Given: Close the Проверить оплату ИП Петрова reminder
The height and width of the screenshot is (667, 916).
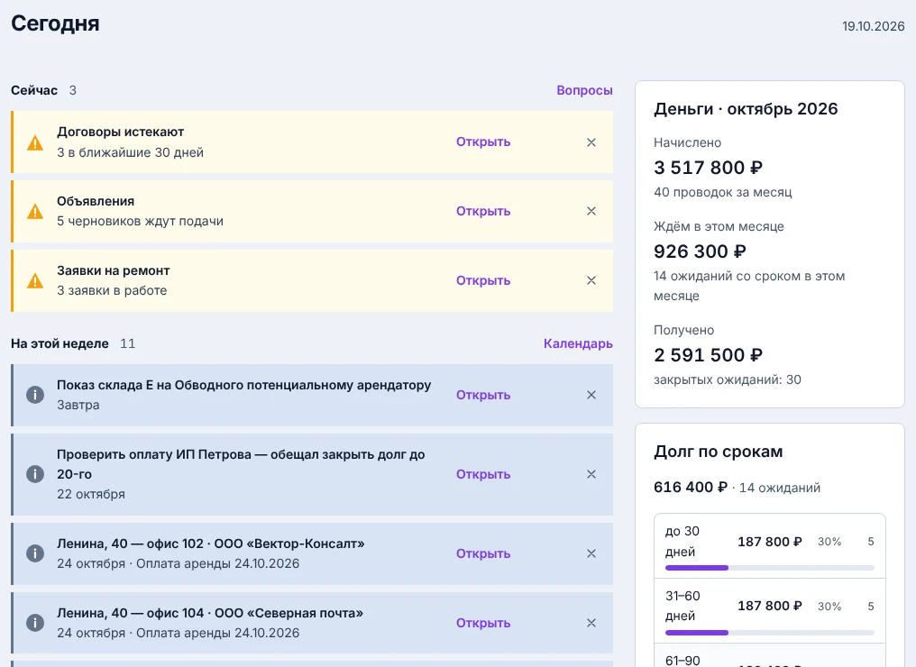Looking at the screenshot, I should (591, 474).
